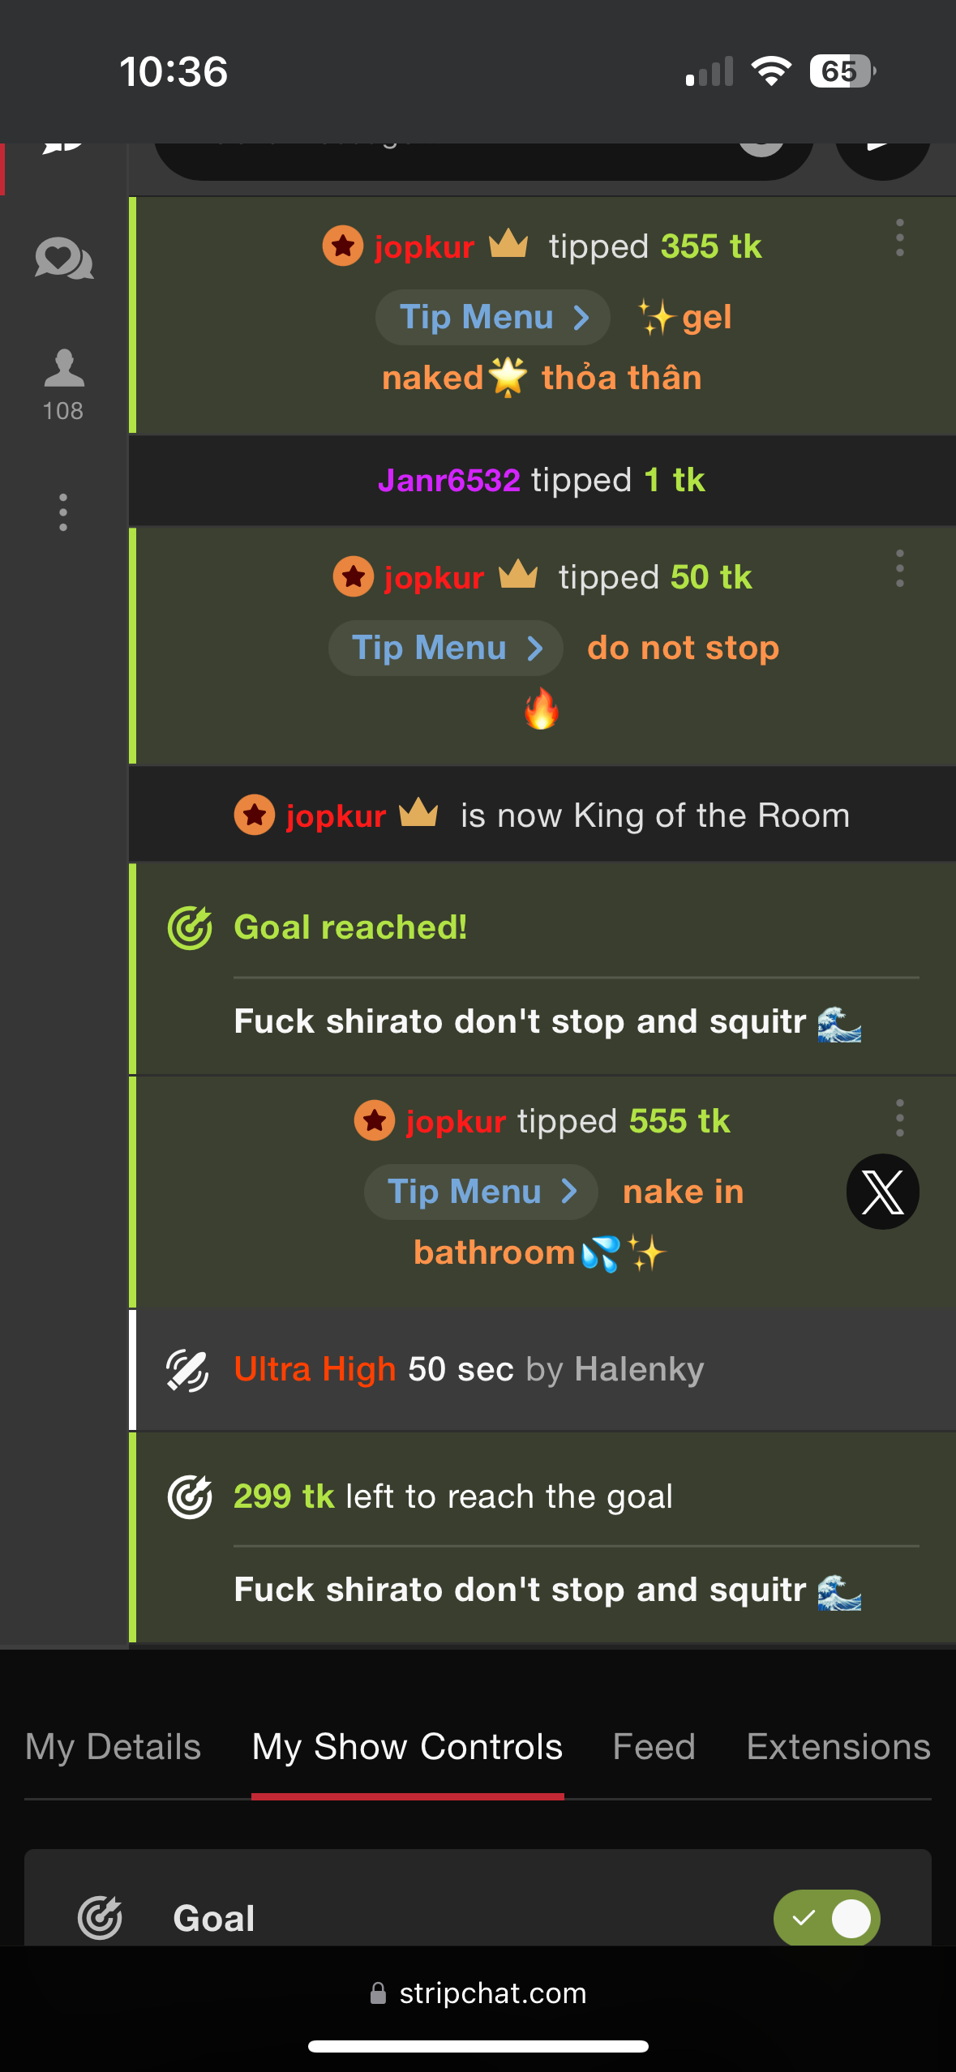Viewport: 956px width, 2072px height.
Task: Switch to My Details tab
Action: pyautogui.click(x=113, y=1746)
